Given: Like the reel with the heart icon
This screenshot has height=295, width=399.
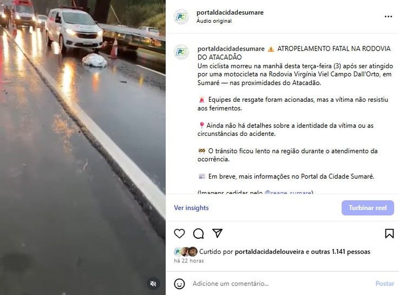Looking at the screenshot, I should click(x=180, y=233).
